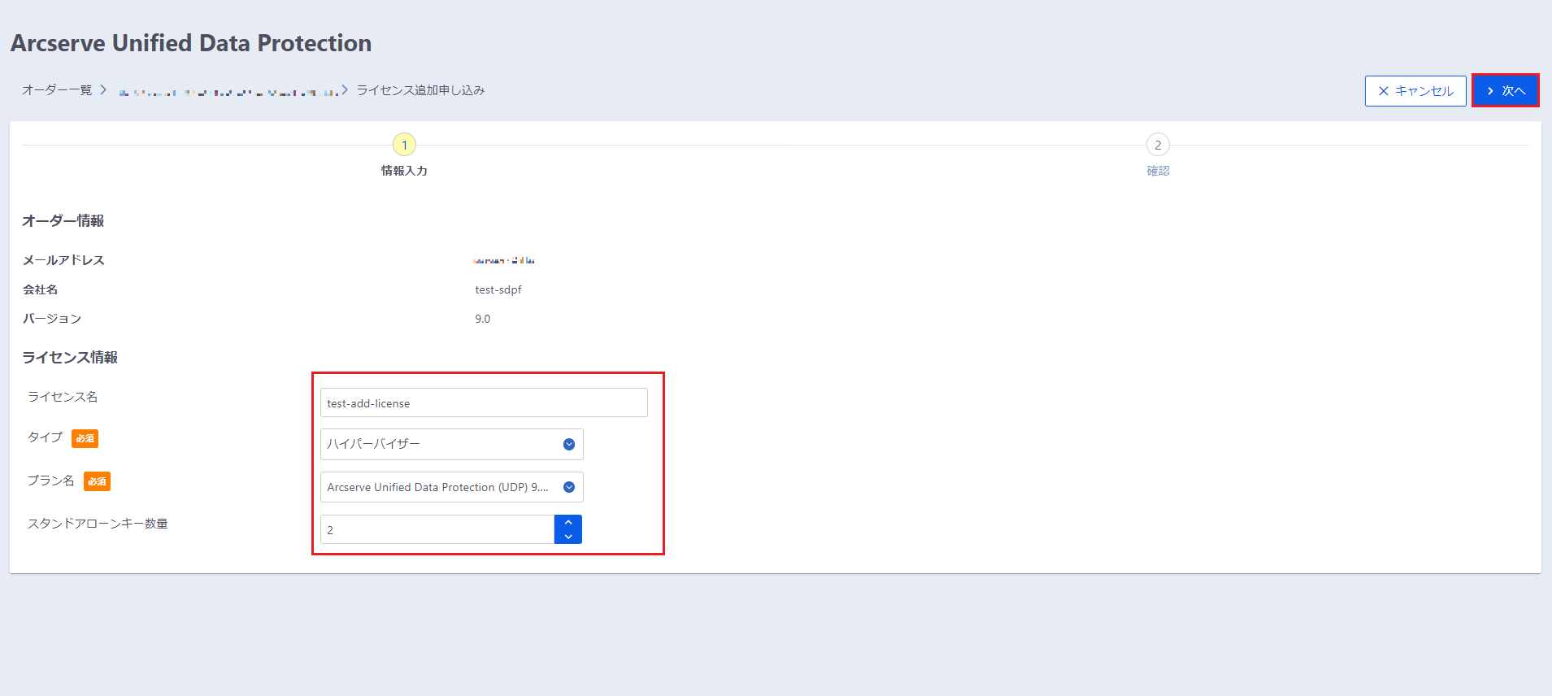Decrease the standalone key quantity
This screenshot has width=1552, height=696.
(568, 537)
